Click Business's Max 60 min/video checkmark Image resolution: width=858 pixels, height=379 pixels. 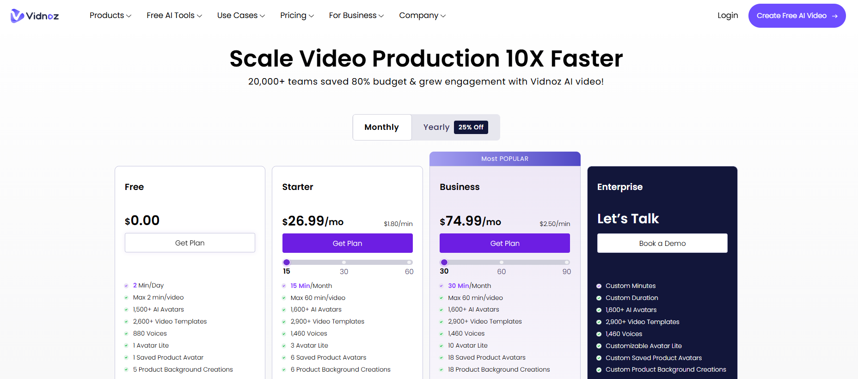point(441,298)
